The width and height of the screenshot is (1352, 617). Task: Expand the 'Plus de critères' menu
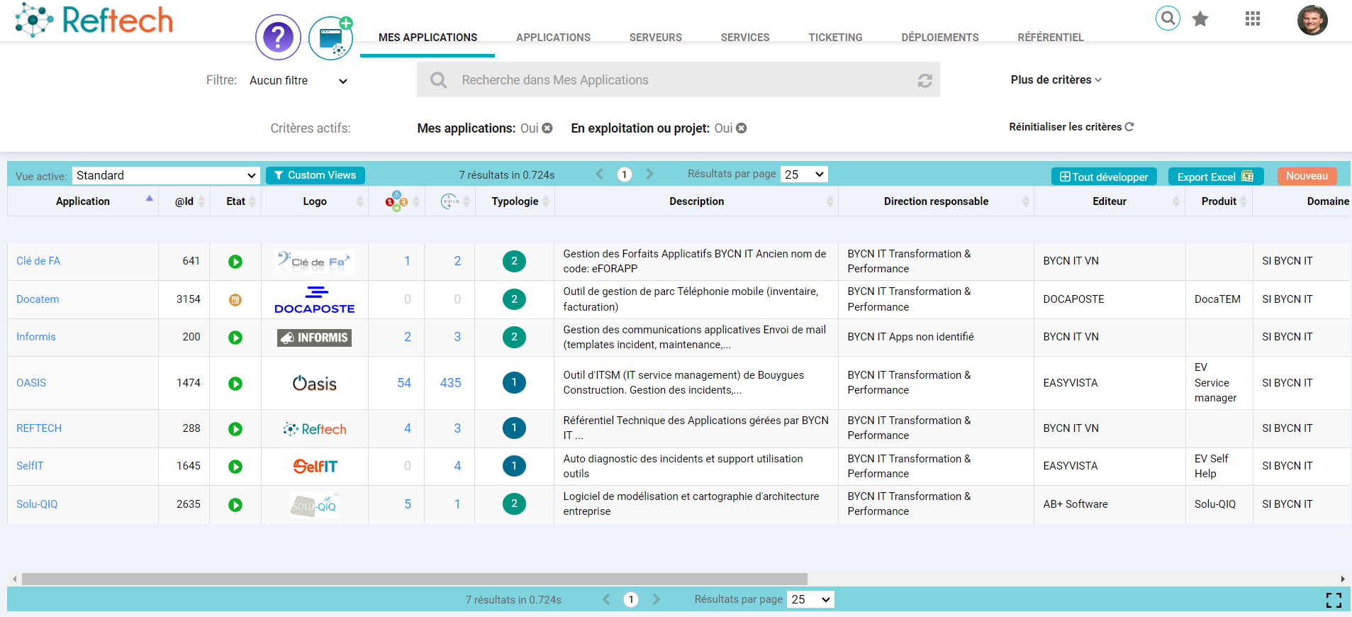point(1056,80)
